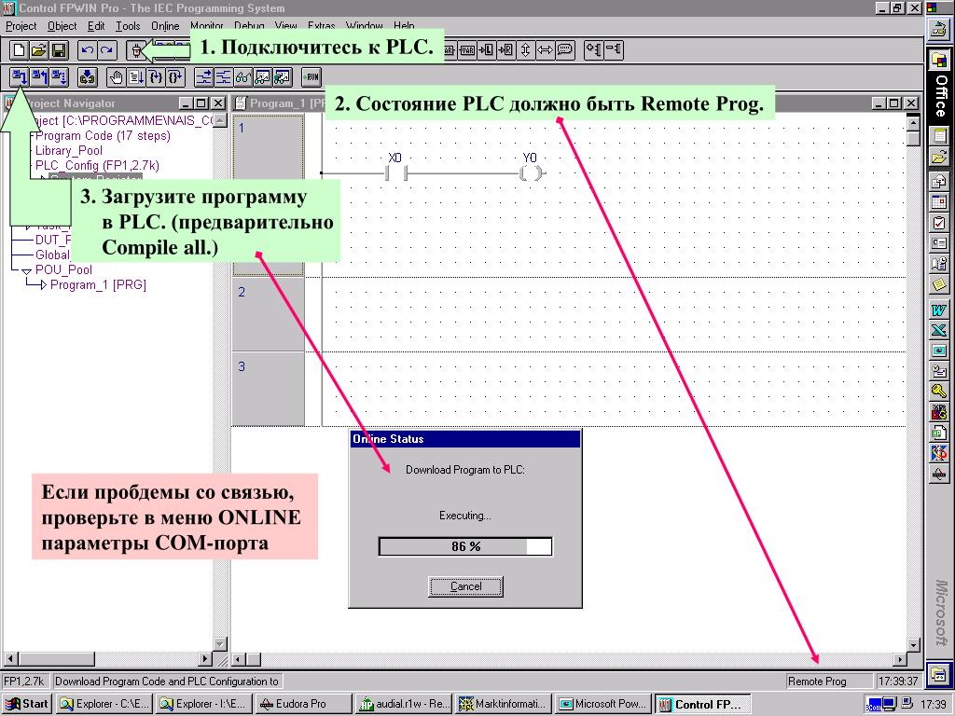Click the braces with arrow icon

point(175,76)
